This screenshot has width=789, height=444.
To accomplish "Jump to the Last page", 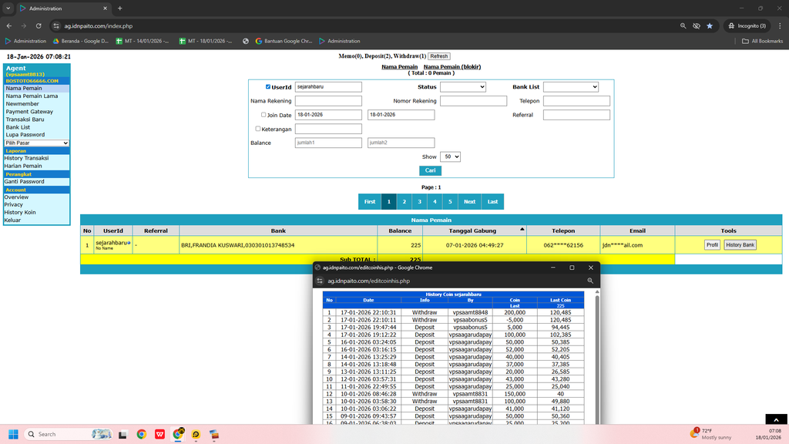I will click(492, 201).
